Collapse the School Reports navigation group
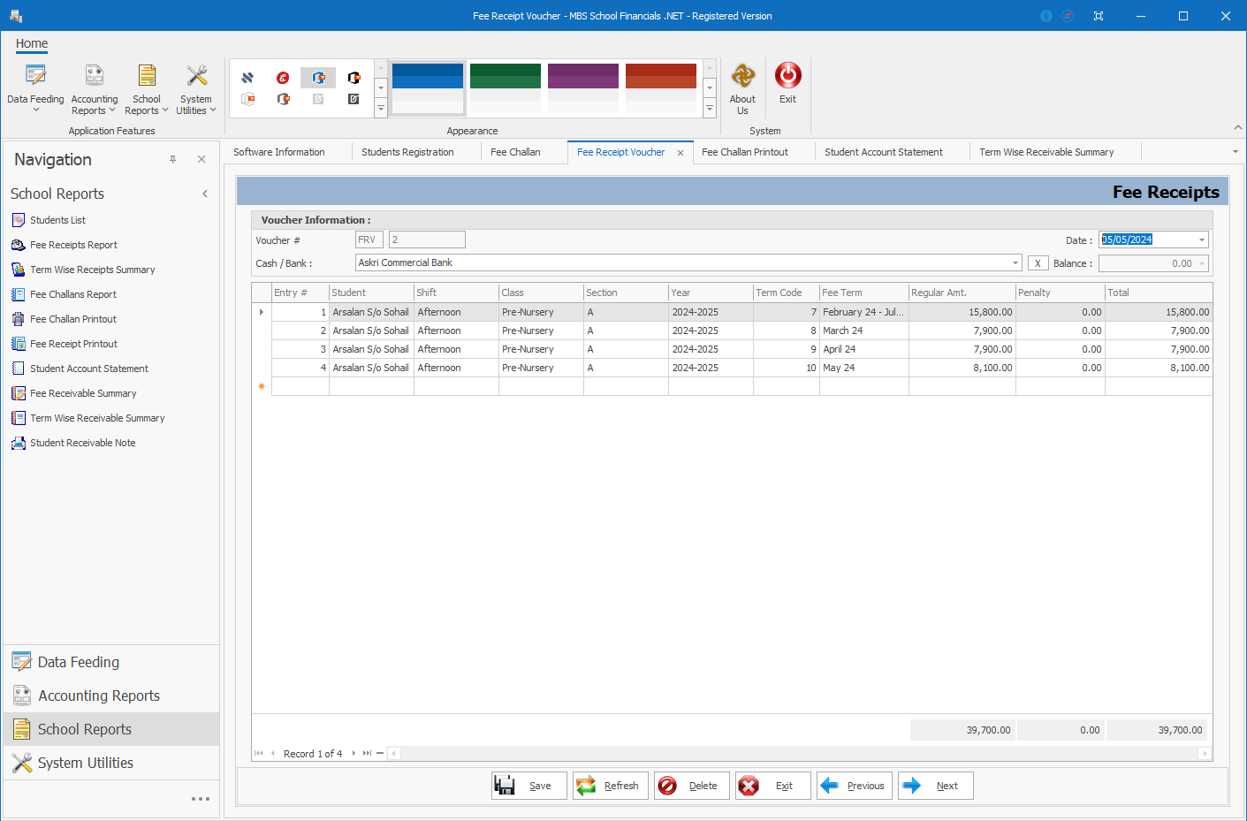 (205, 194)
